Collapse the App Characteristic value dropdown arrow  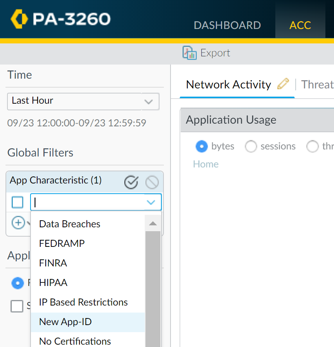point(151,202)
